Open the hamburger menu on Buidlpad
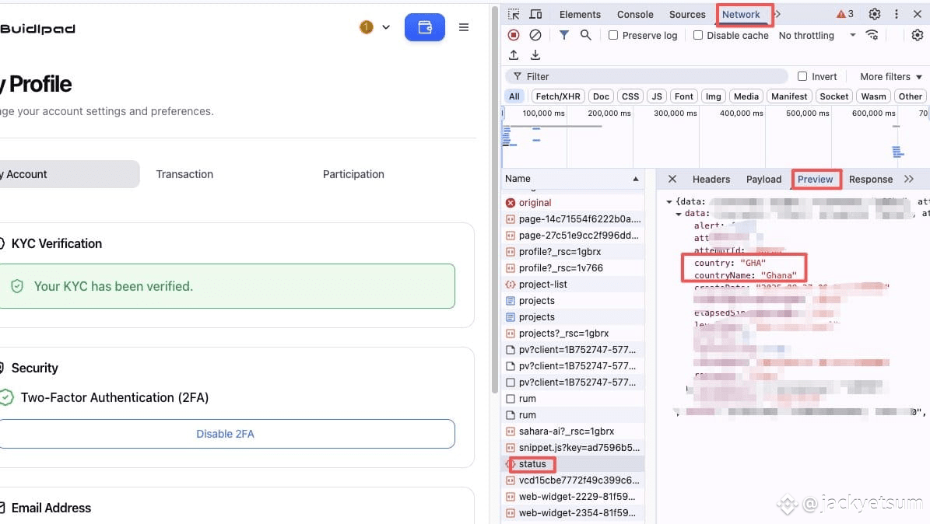This screenshot has width=930, height=524. [464, 27]
